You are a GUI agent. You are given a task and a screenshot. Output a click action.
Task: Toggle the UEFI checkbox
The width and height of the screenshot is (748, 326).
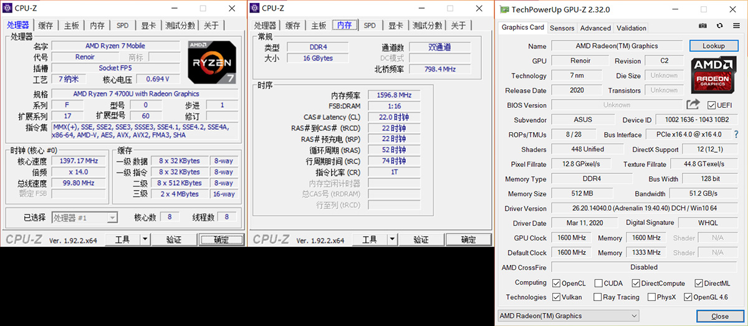(x=712, y=105)
